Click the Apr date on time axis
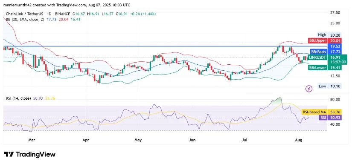The width and height of the screenshot is (352, 164). 86,140
